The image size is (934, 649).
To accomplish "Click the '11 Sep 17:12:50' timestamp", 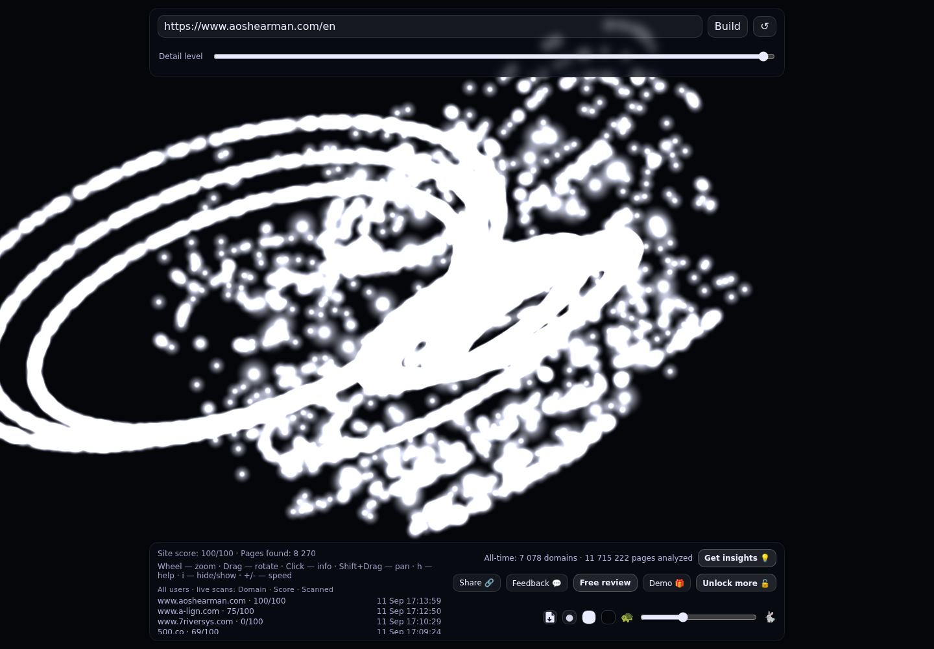I will pos(409,611).
